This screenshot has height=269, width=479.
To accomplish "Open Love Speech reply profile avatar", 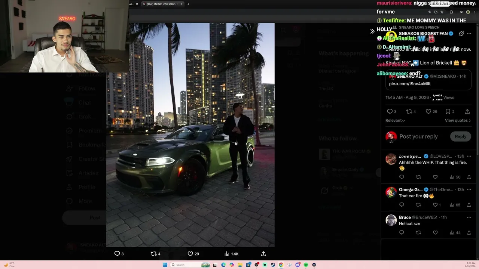I will [x=391, y=159].
